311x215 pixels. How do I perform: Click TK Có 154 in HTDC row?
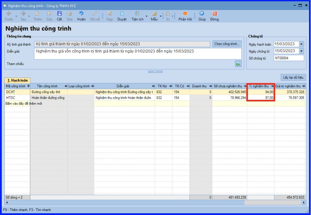coord(181,98)
